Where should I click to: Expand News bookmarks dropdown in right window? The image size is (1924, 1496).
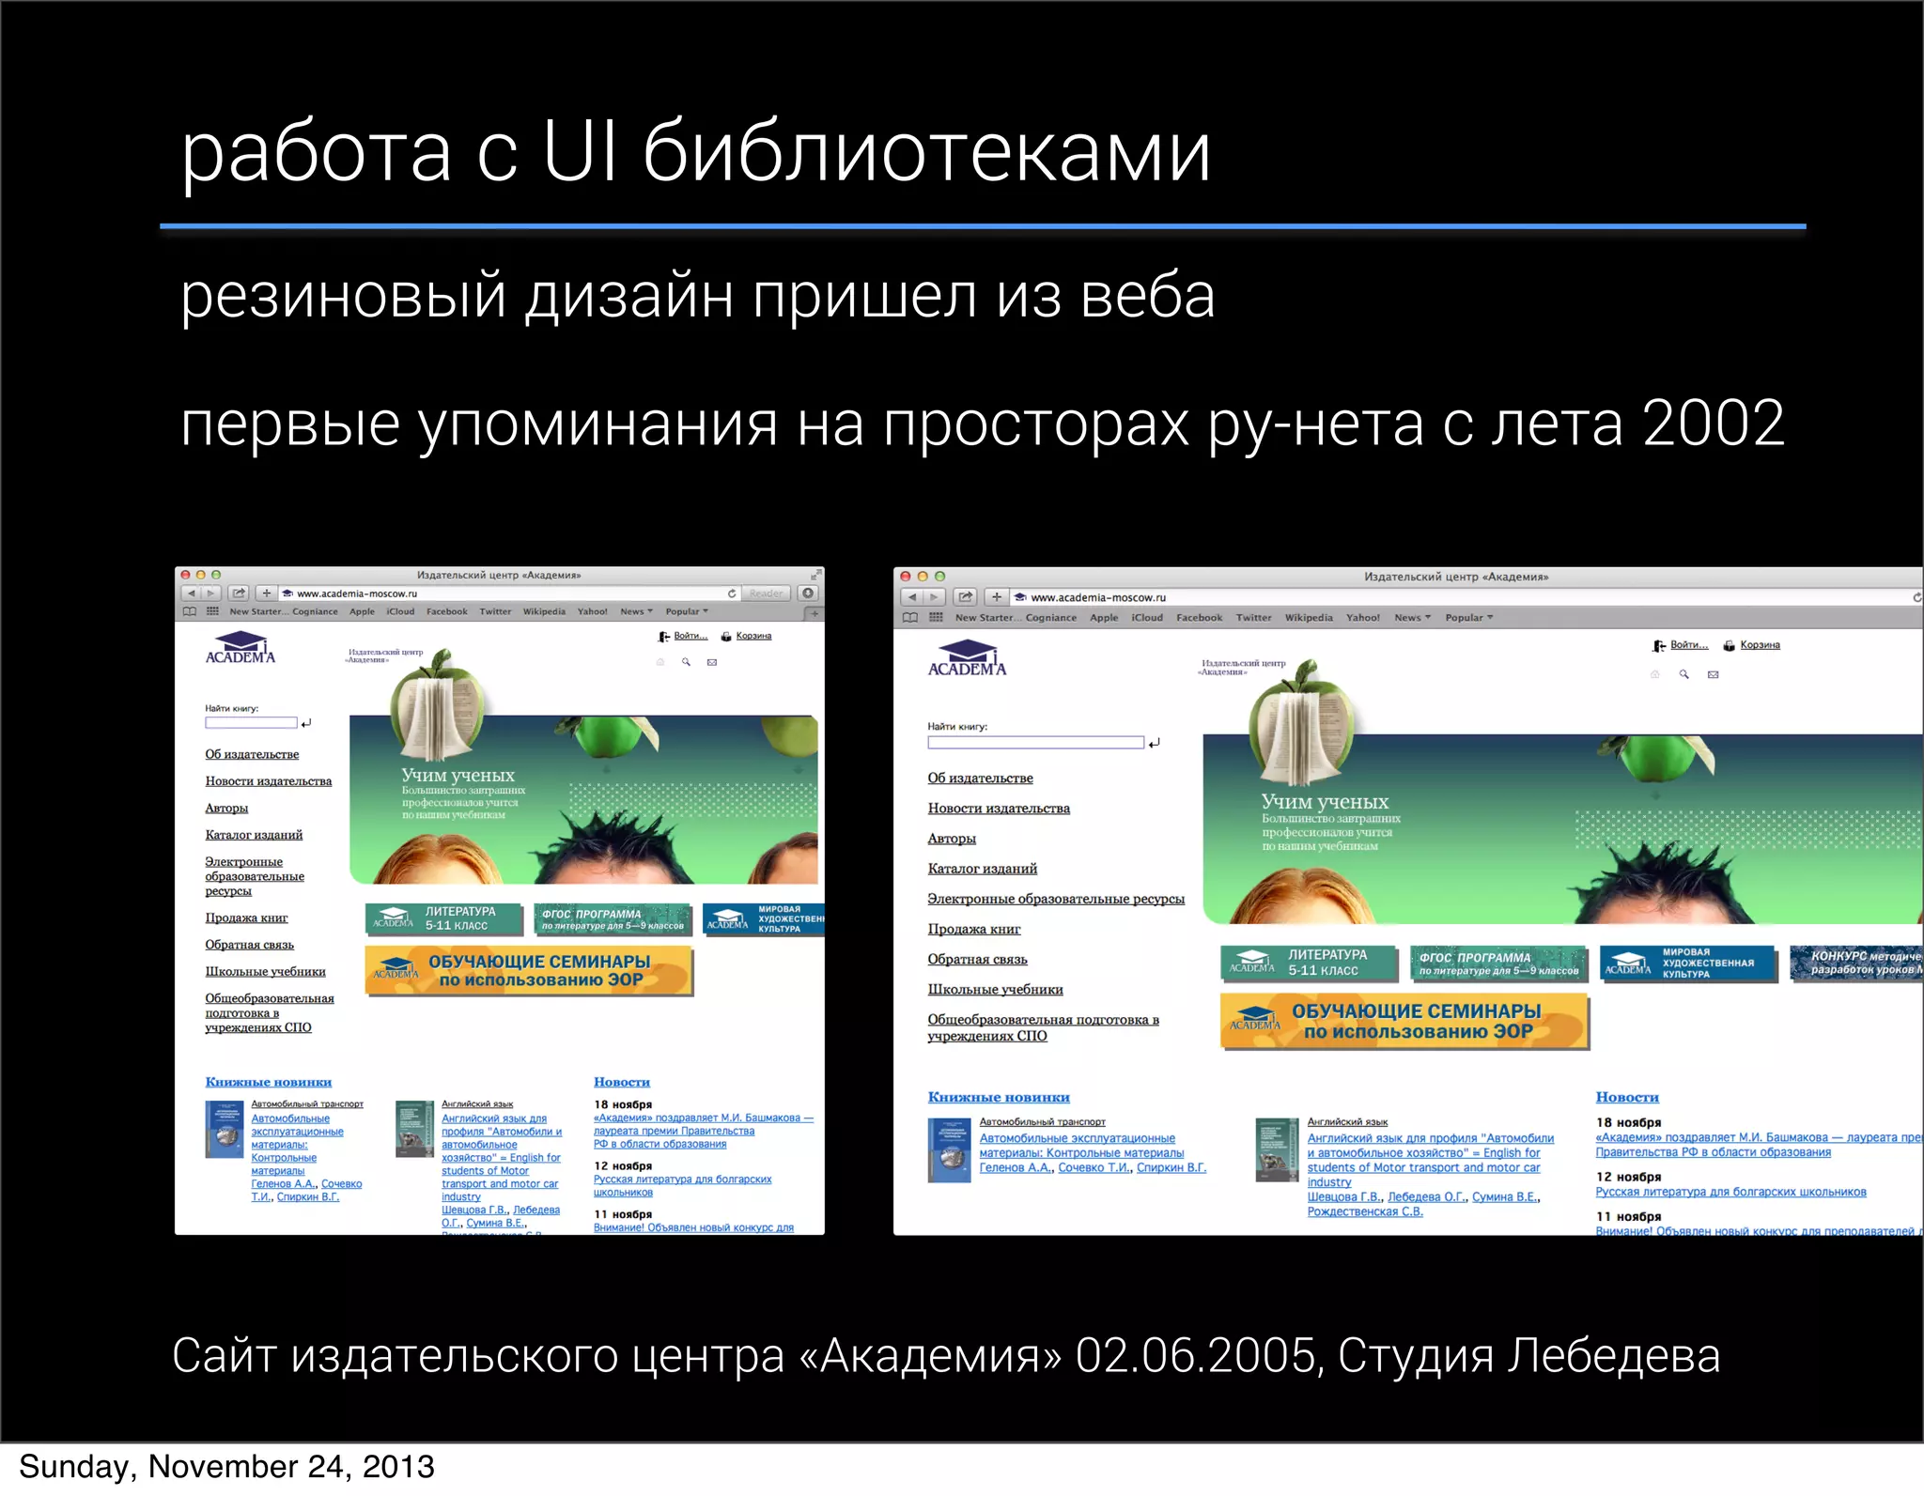pos(1413,618)
